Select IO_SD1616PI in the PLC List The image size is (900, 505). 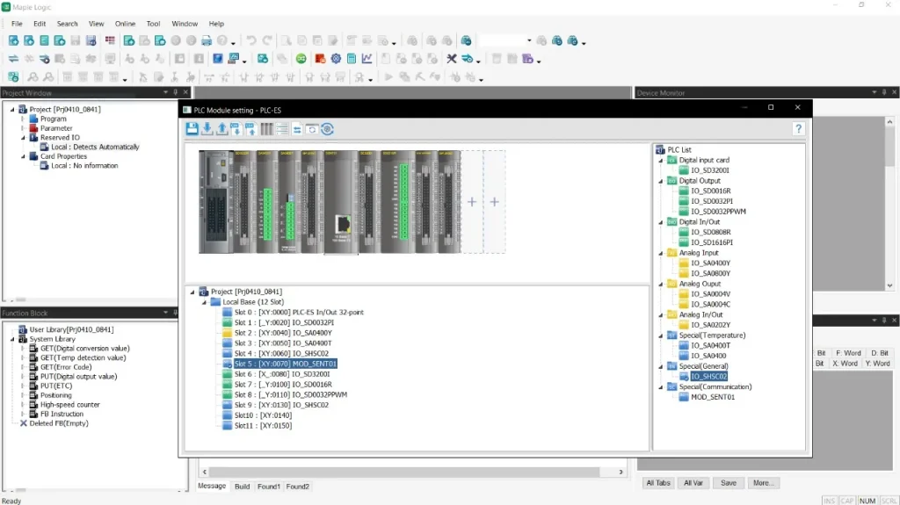coord(712,242)
